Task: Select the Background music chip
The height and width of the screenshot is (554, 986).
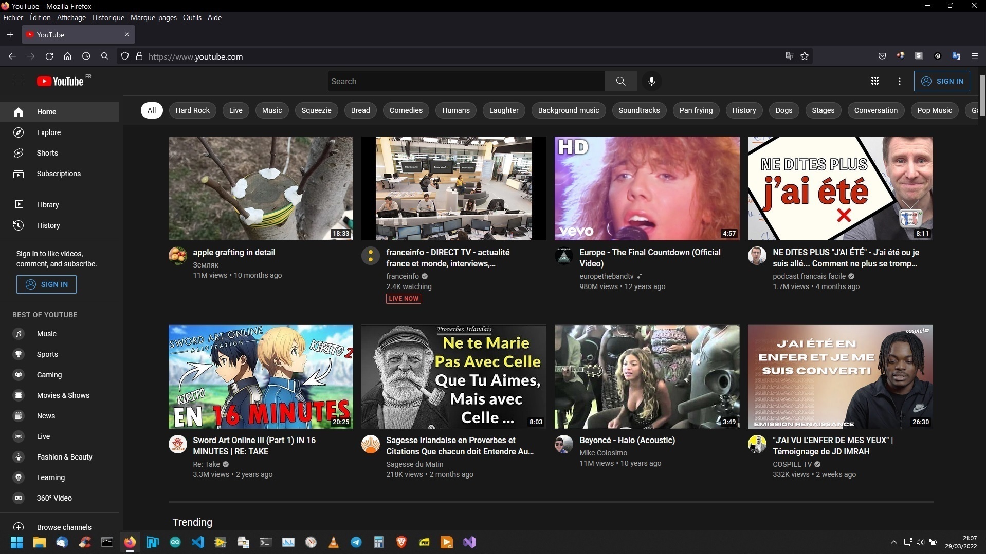Action: pos(569,110)
